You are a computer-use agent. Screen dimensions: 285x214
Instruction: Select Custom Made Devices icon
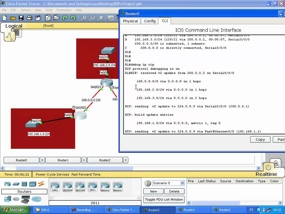click(x=25, y=199)
